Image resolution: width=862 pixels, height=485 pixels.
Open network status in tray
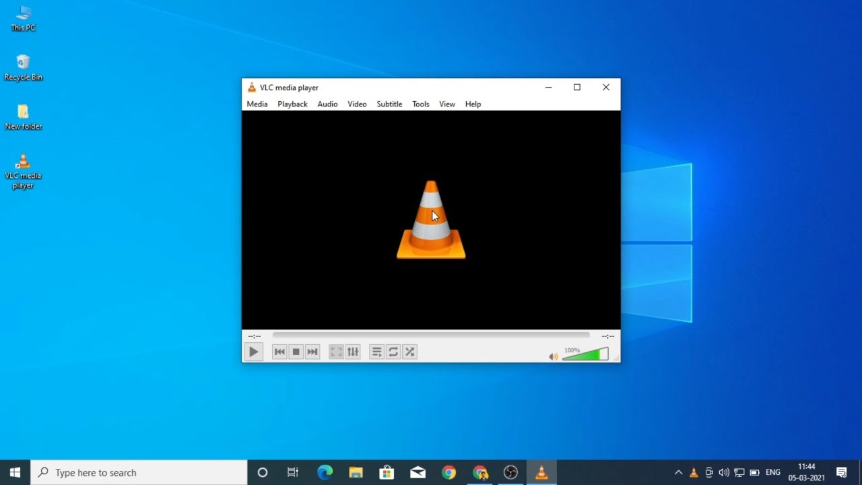739,472
